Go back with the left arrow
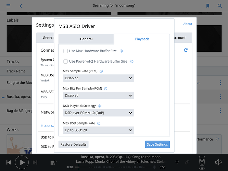Image resolution: width=228 pixels, height=171 pixels. coord(21,6)
